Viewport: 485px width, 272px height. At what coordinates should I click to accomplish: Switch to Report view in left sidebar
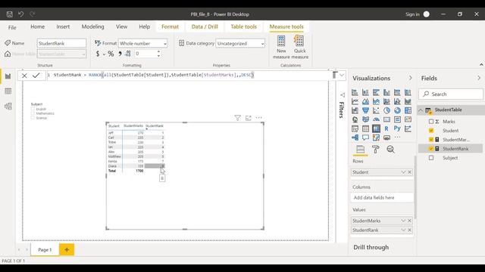coord(8,76)
